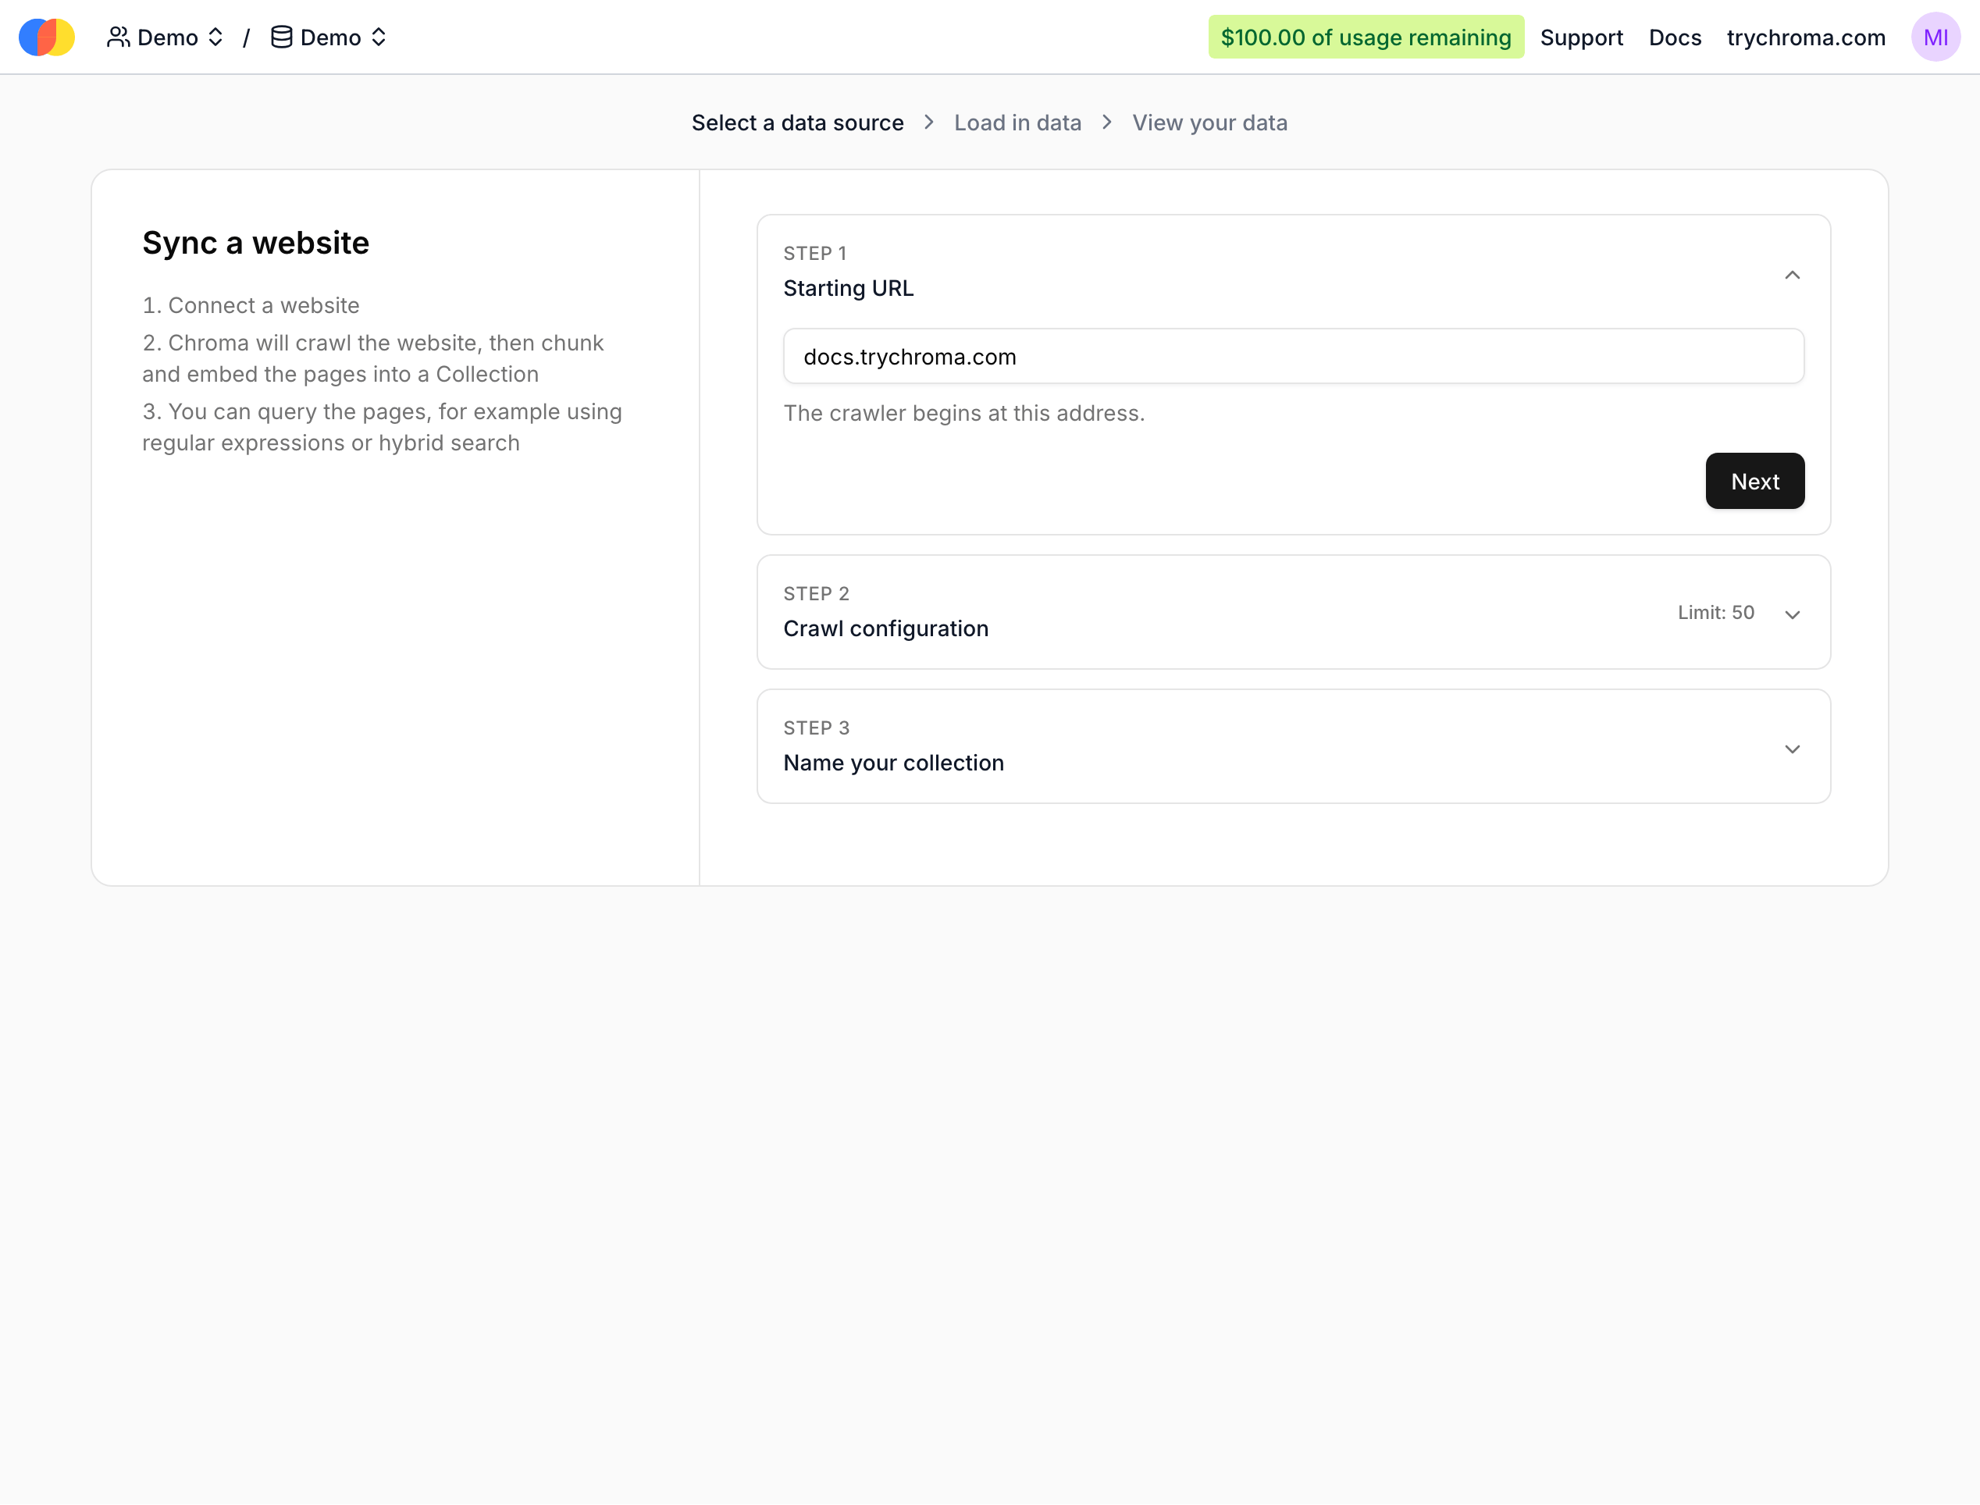Viewport: 1980px width, 1505px height.
Task: Click the 'Limit: 50' label
Action: (1715, 613)
